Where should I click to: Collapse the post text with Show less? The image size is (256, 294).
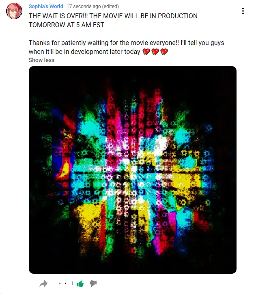(x=41, y=60)
